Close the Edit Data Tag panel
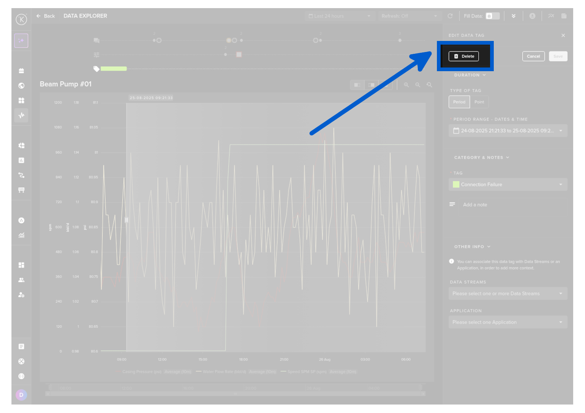Image resolution: width=585 pixels, height=413 pixels. pos(563,35)
